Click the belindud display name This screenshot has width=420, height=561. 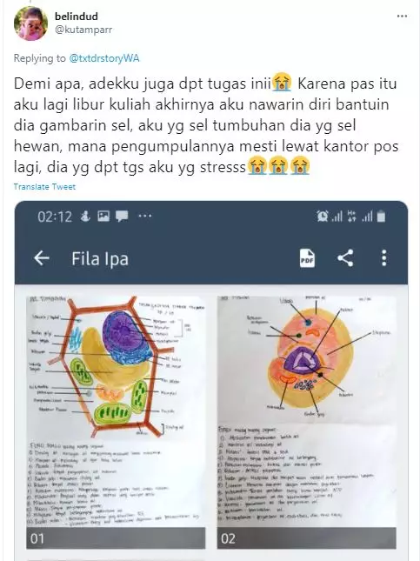click(x=77, y=17)
